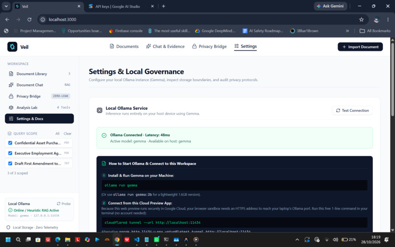The width and height of the screenshot is (395, 247).
Task: Open File Explorer from the taskbar
Action: tap(68, 240)
